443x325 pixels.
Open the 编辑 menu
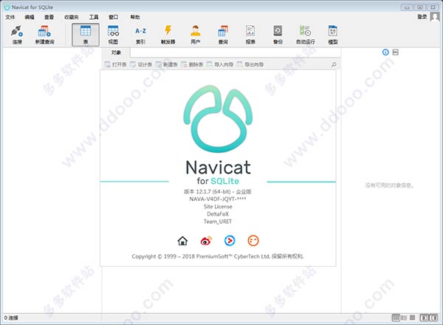pos(30,17)
